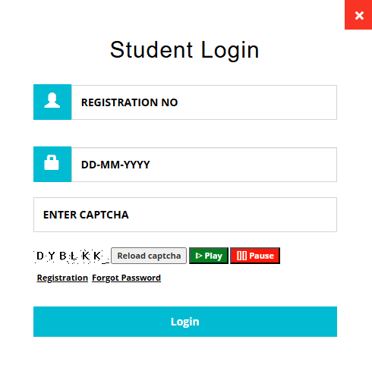
Task: Focus the Registration No input field
Action: point(204,102)
